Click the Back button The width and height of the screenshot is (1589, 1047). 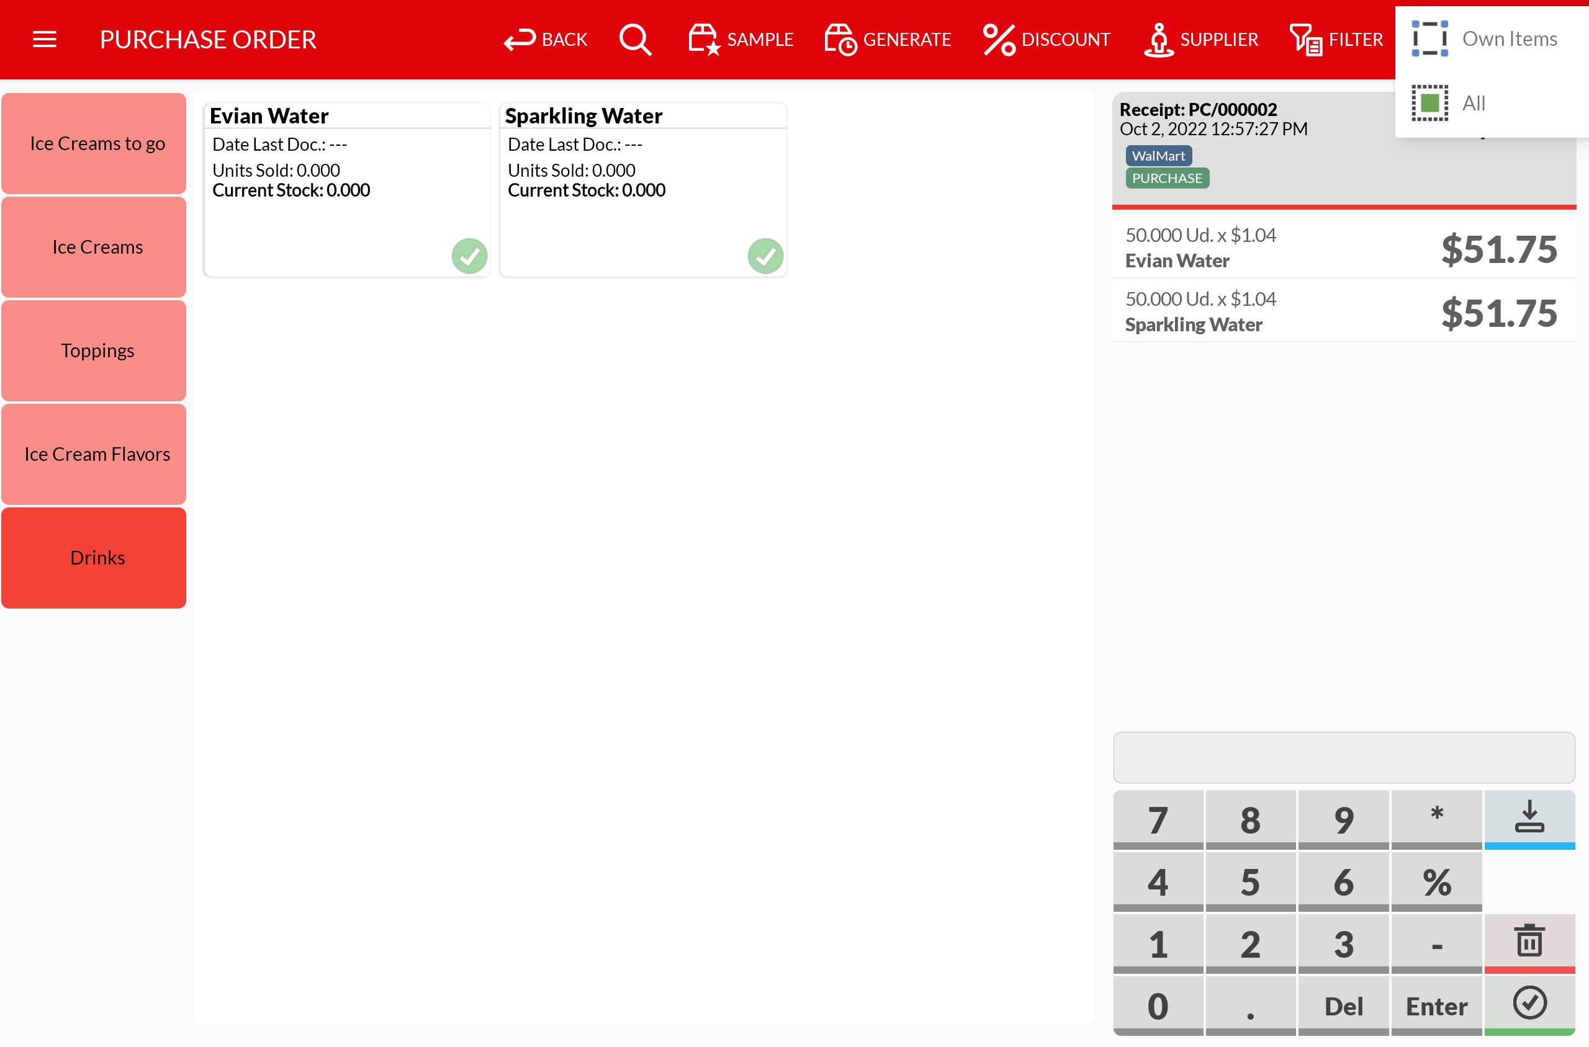[x=545, y=40]
